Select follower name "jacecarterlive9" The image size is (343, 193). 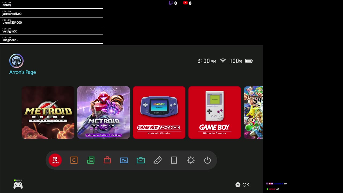tap(12, 14)
